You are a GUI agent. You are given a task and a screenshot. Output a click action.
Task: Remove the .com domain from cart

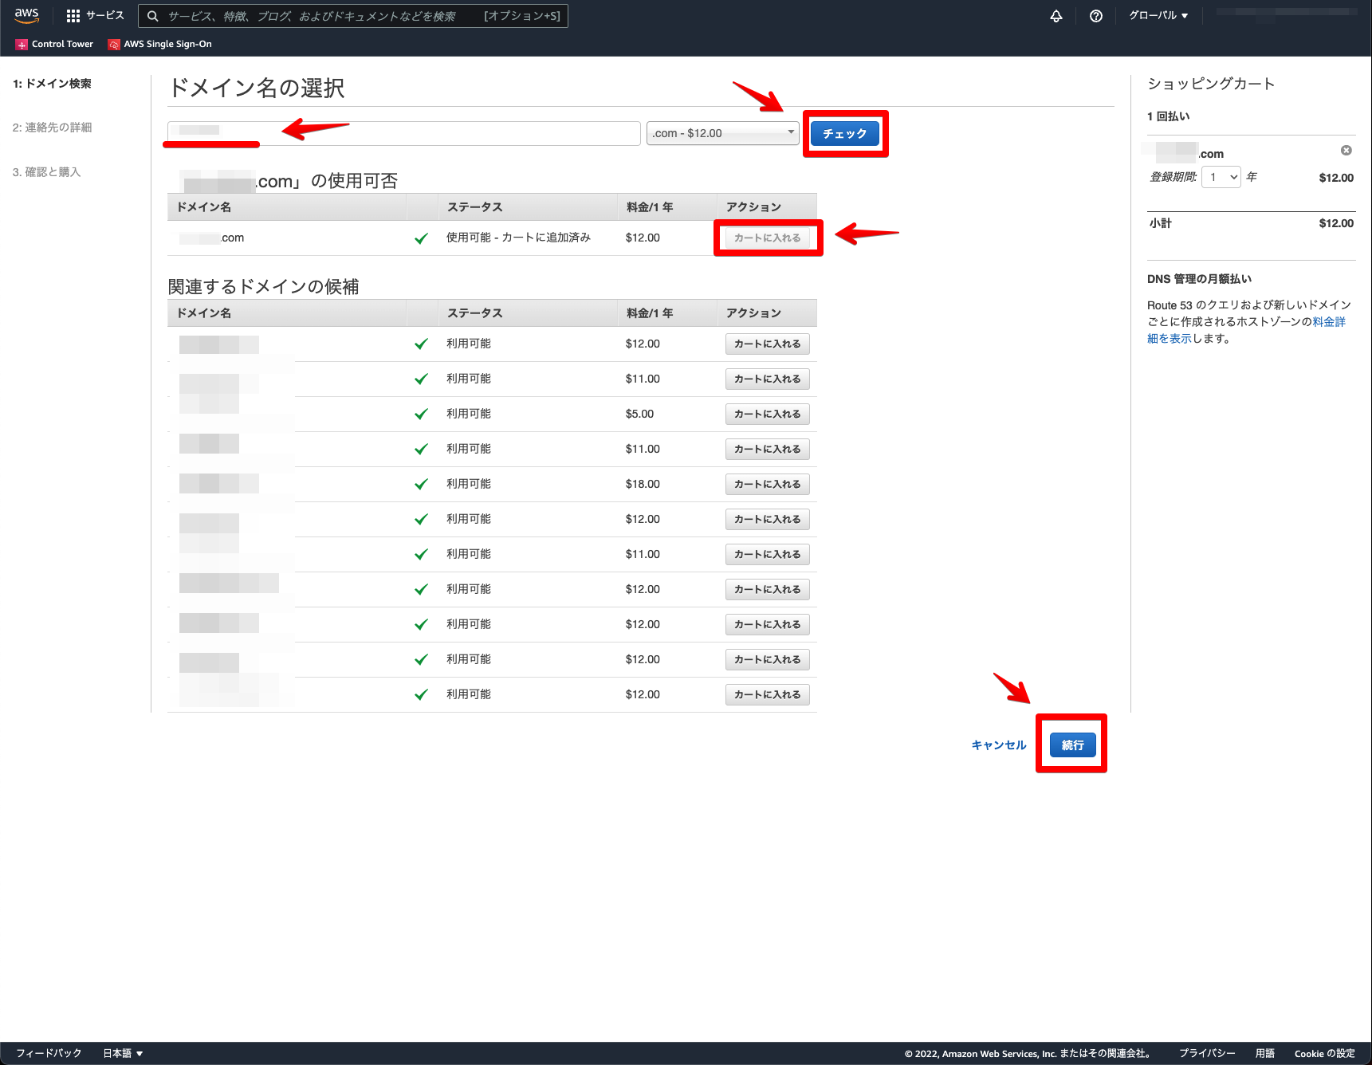pyautogui.click(x=1346, y=151)
